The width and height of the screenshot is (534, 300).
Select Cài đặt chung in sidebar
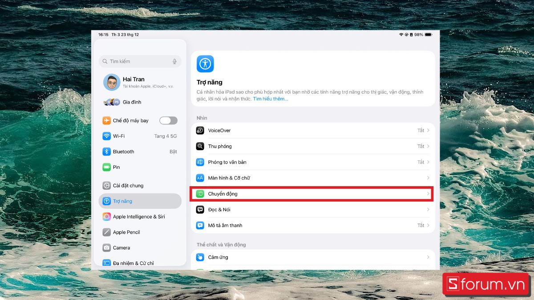pos(140,186)
